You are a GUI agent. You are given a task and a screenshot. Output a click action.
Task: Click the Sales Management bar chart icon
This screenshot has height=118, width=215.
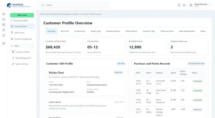pos(13,58)
